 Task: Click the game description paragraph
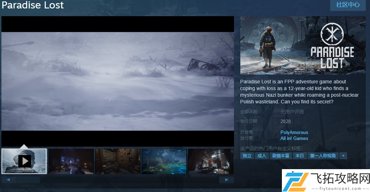(300, 92)
